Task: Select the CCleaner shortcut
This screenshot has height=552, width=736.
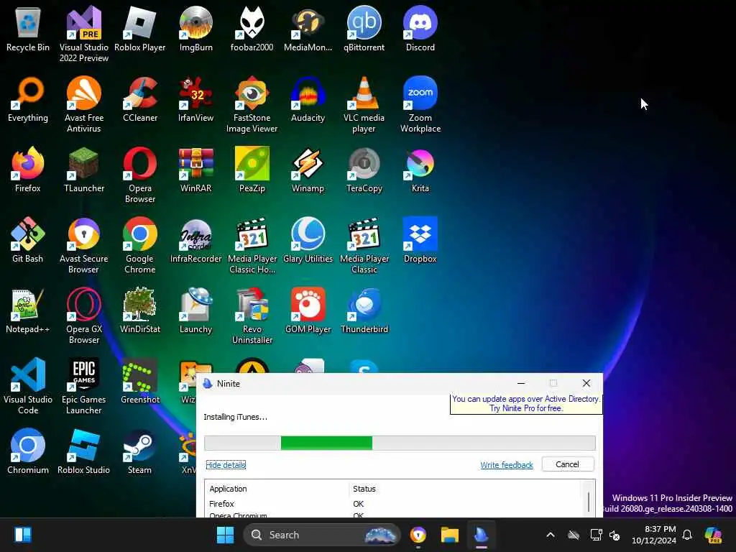Action: [x=140, y=99]
